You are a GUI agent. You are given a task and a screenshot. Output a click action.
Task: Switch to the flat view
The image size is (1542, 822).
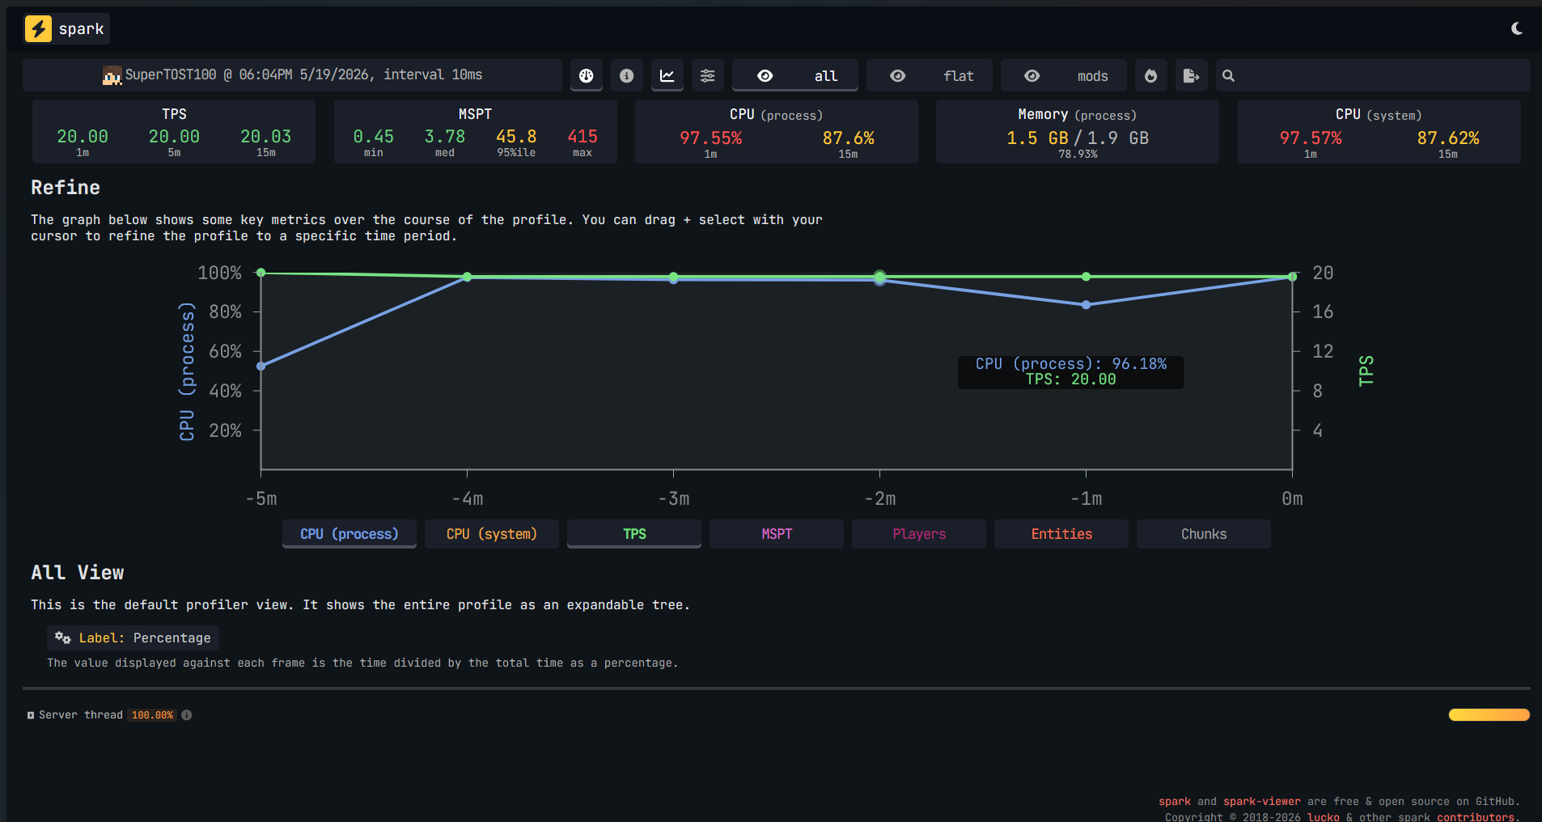coord(930,75)
